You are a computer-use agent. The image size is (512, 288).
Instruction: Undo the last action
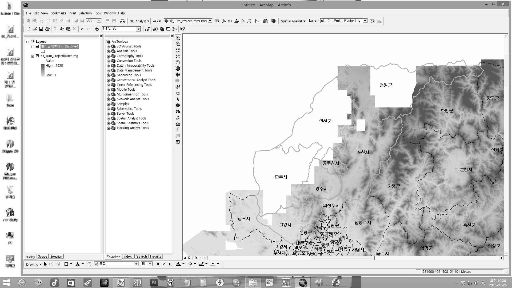[83, 29]
